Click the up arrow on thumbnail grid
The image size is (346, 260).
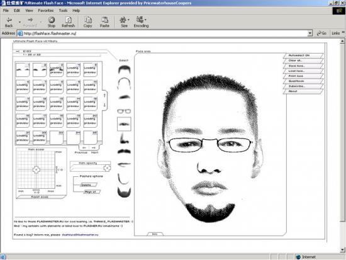point(104,96)
